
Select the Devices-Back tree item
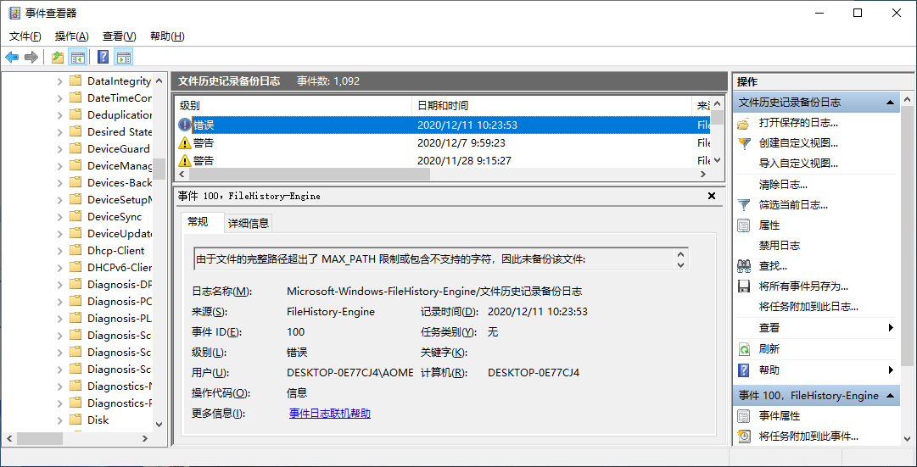120,182
